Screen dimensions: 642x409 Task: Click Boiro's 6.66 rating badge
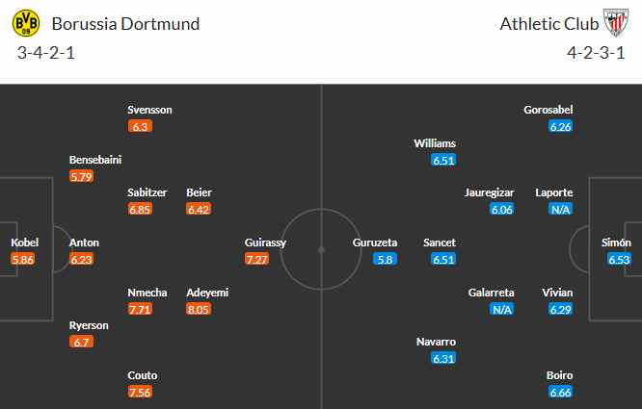click(x=559, y=392)
